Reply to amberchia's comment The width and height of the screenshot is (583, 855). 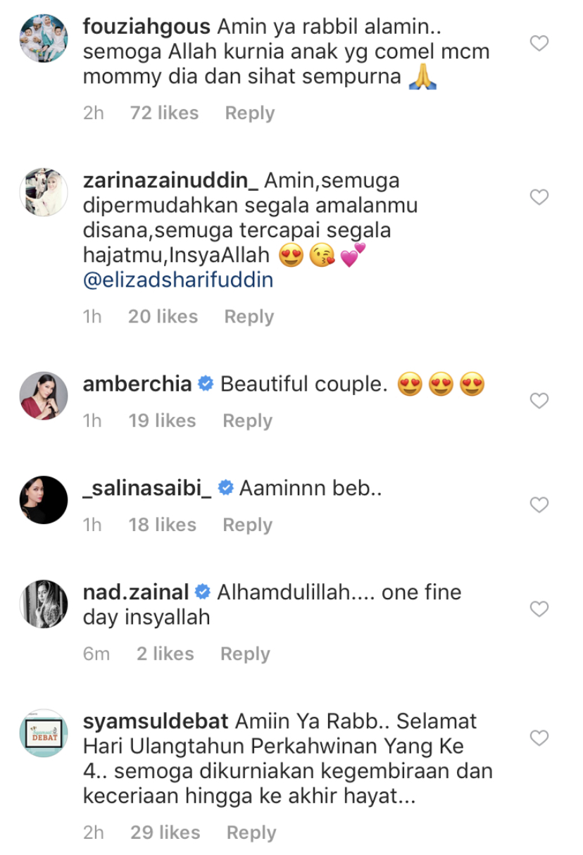point(247,421)
